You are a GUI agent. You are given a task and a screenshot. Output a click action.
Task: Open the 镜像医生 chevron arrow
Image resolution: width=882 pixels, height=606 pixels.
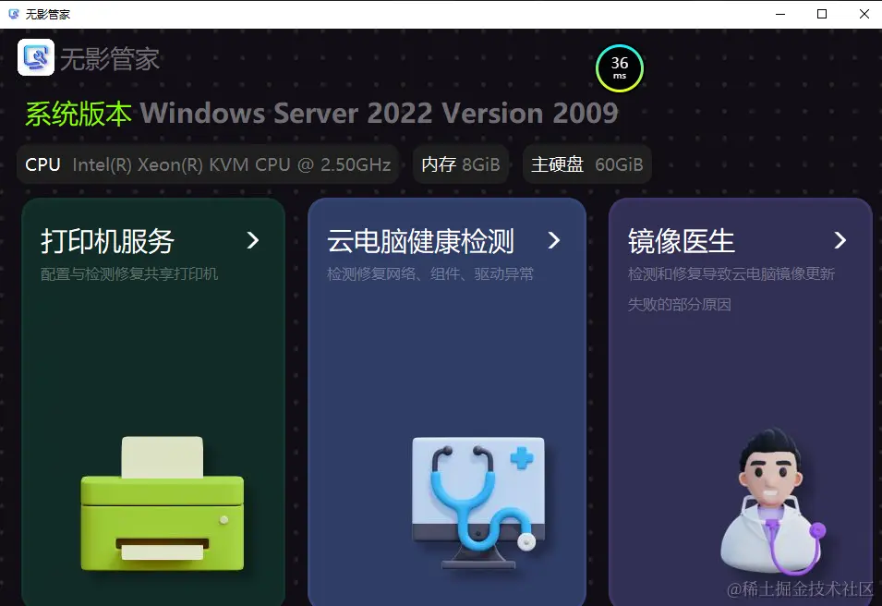[x=840, y=240]
